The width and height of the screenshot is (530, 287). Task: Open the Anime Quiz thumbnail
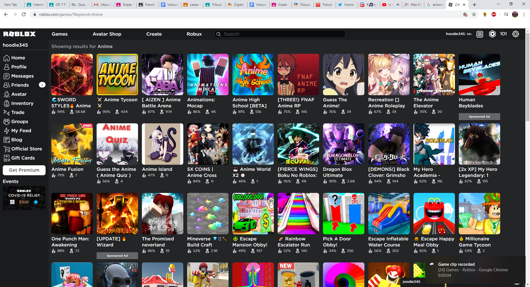pyautogui.click(x=117, y=144)
